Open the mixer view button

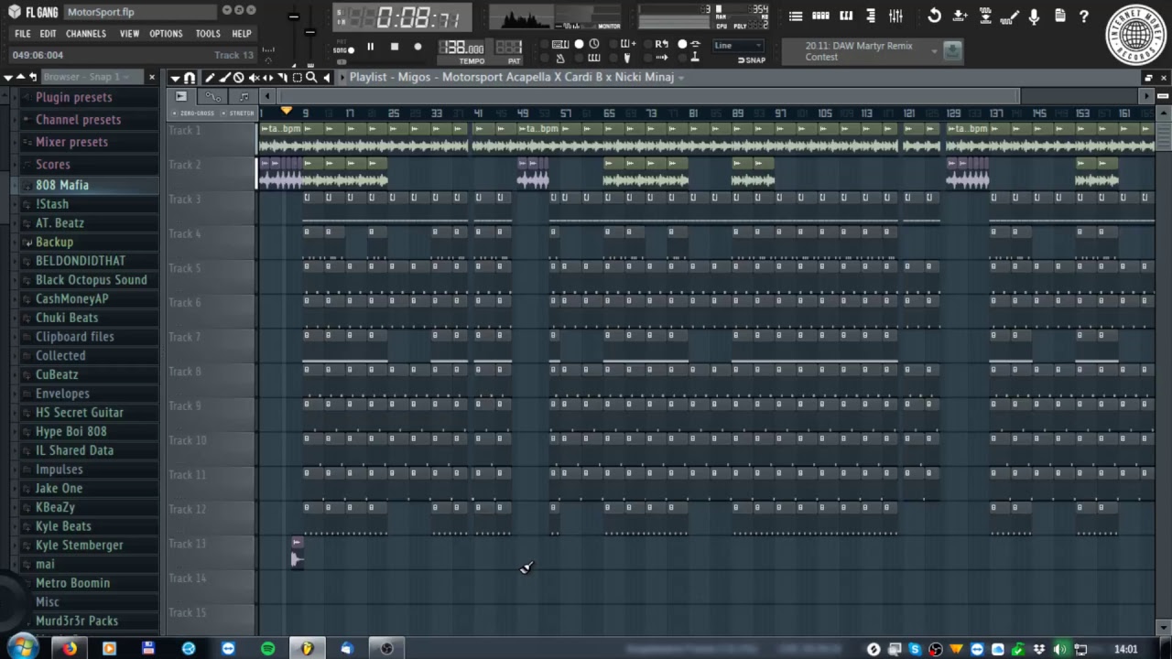coord(895,16)
